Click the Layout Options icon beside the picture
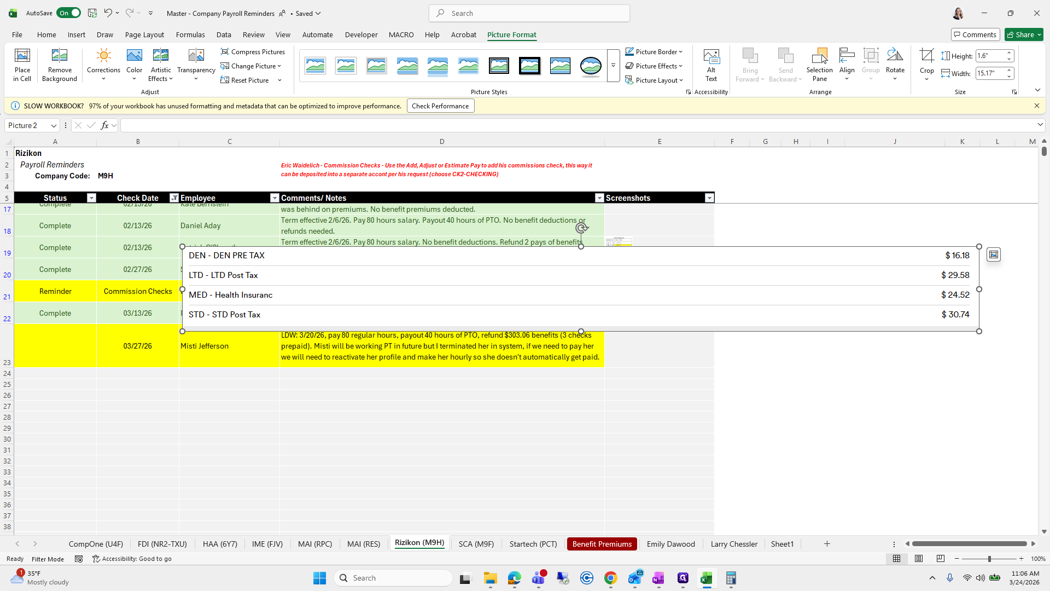The height and width of the screenshot is (591, 1050). (x=994, y=254)
